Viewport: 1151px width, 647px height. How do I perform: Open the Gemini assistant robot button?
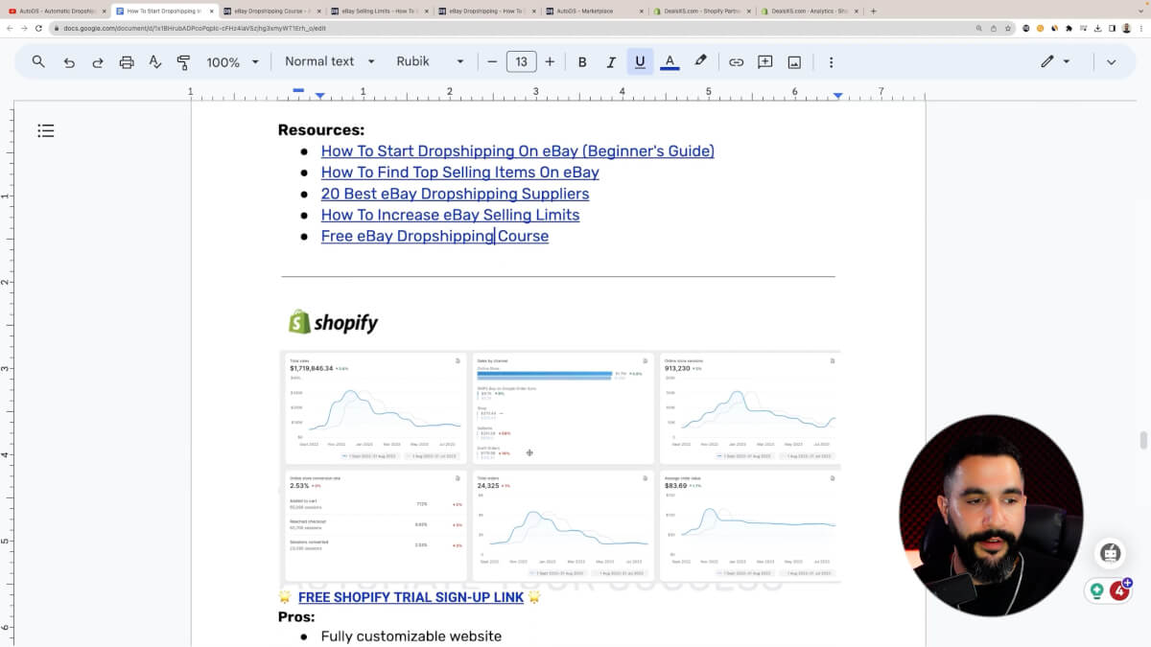point(1110,553)
